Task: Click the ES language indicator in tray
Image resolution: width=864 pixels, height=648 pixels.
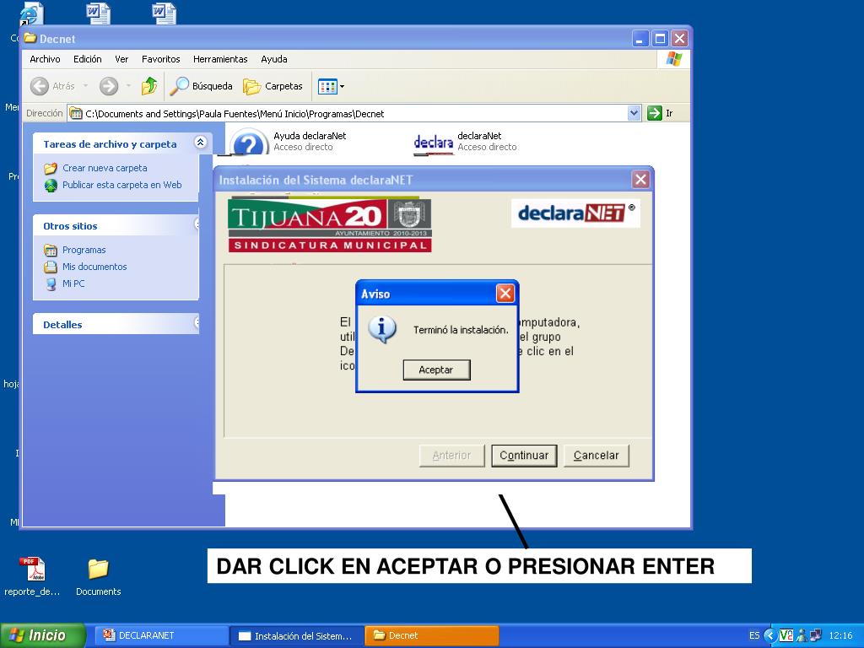Action: 753,635
